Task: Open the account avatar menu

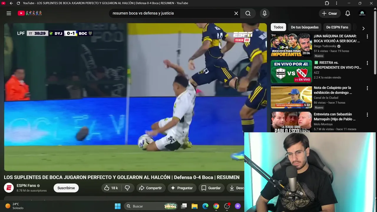Action: [362, 13]
